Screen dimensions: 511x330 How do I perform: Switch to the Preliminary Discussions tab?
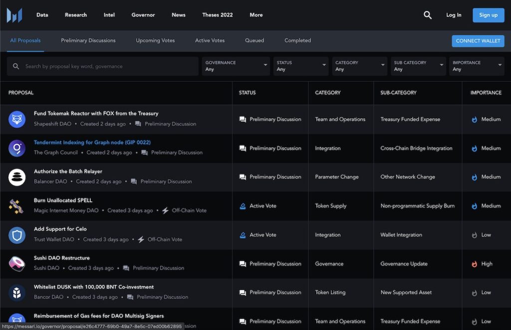pyautogui.click(x=88, y=40)
